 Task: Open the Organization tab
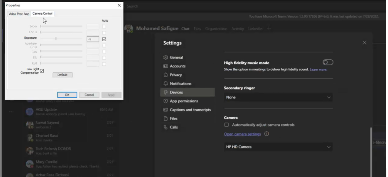pos(216,29)
